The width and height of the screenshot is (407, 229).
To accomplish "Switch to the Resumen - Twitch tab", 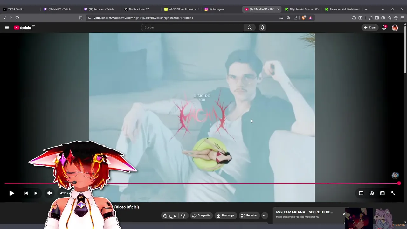I will [x=100, y=9].
